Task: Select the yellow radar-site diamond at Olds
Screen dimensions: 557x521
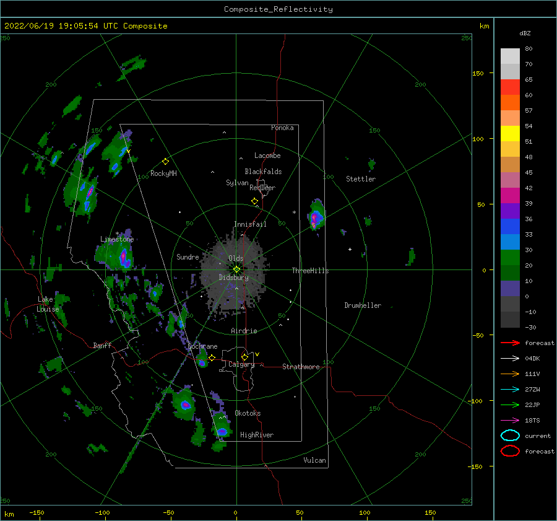Action: [236, 269]
